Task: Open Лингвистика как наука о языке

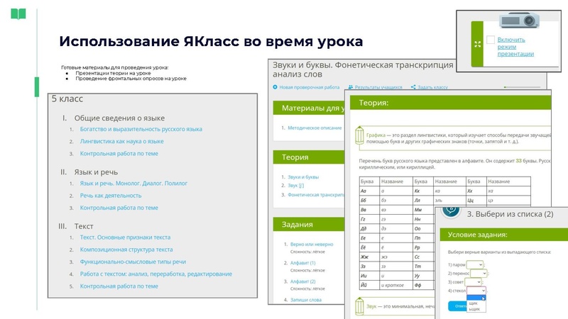Action: (x=121, y=141)
